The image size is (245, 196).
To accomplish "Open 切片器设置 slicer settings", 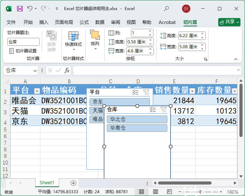I will 23,51.
